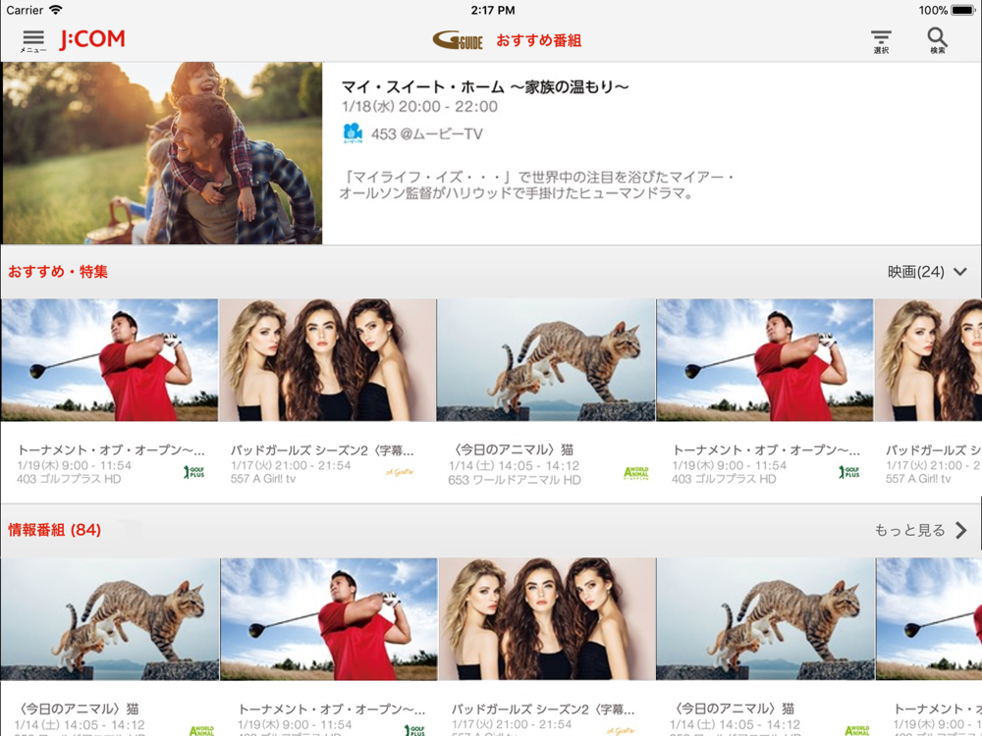Tap 453 @ムービーTV channel name
Viewport: 982px width, 736px height.
click(x=426, y=133)
